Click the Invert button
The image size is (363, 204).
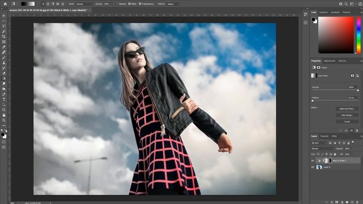pos(347,122)
